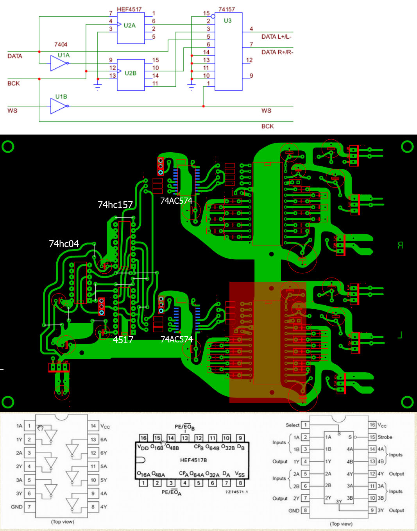
Task: Click the 'BCK' input label on schematic left
Action: 13,84
